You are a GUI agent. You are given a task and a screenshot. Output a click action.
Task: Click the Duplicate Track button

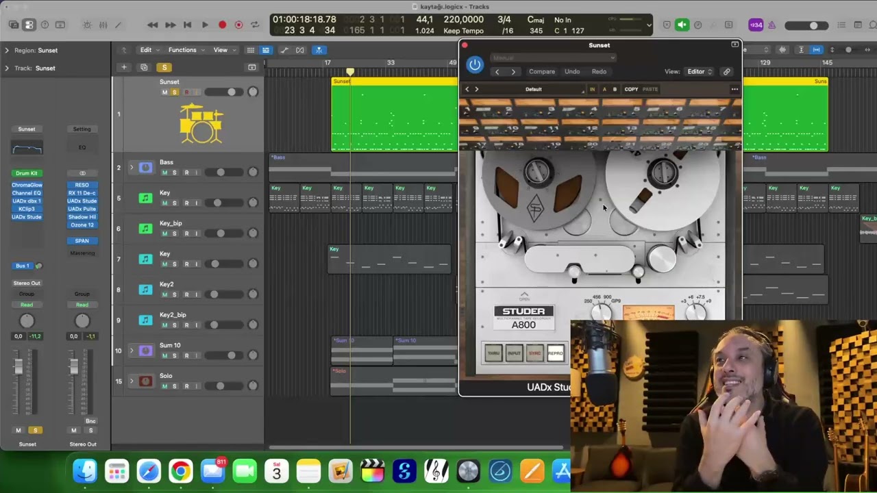(144, 67)
